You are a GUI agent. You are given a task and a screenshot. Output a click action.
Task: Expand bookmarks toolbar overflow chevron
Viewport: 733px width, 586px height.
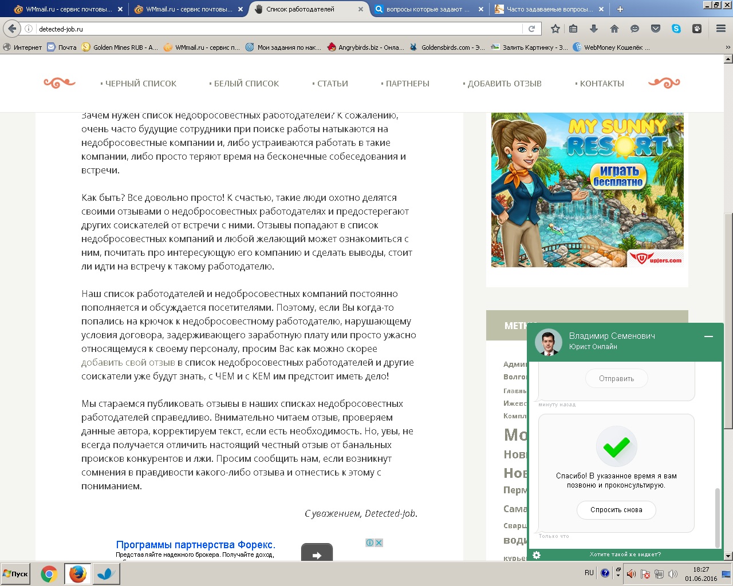click(728, 47)
